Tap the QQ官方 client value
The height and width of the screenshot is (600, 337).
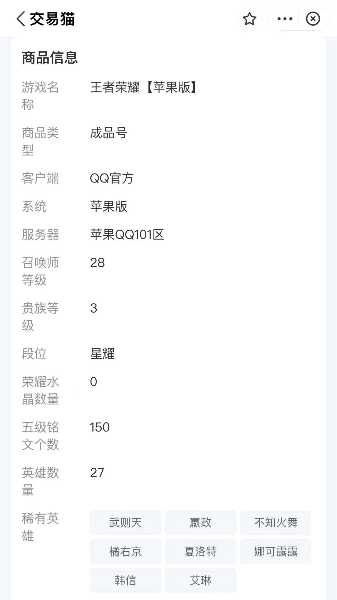112,178
